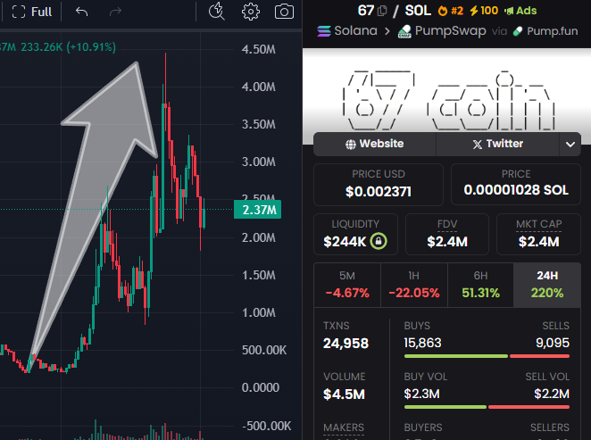
Task: Click the 0.00001028 SOL price value
Action: point(516,190)
